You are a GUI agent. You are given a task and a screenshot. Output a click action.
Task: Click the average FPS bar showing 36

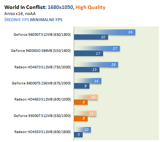(105, 32)
